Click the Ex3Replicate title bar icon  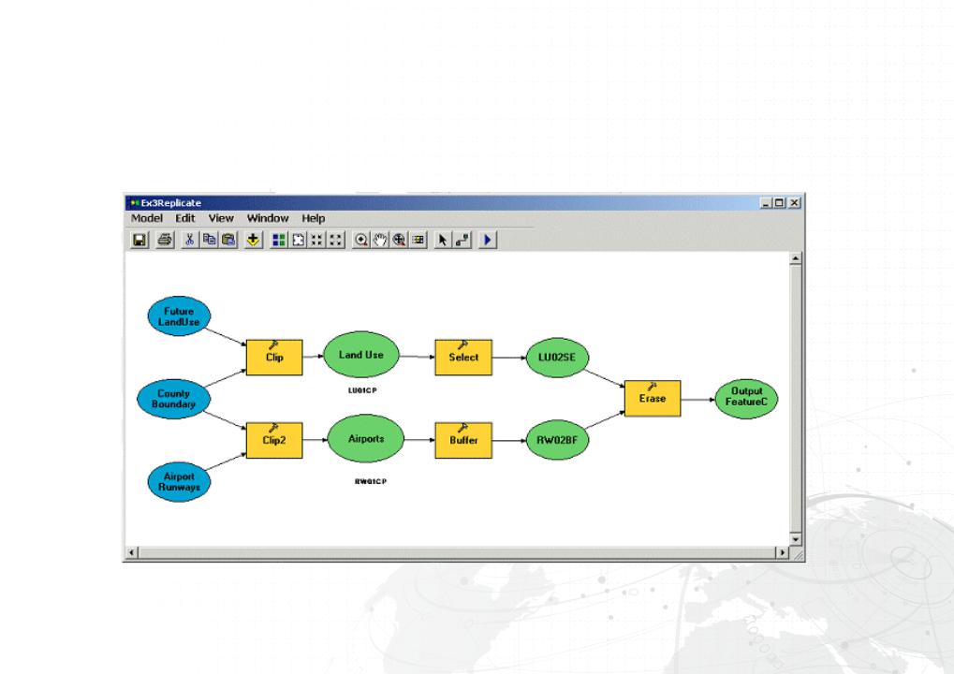click(135, 202)
